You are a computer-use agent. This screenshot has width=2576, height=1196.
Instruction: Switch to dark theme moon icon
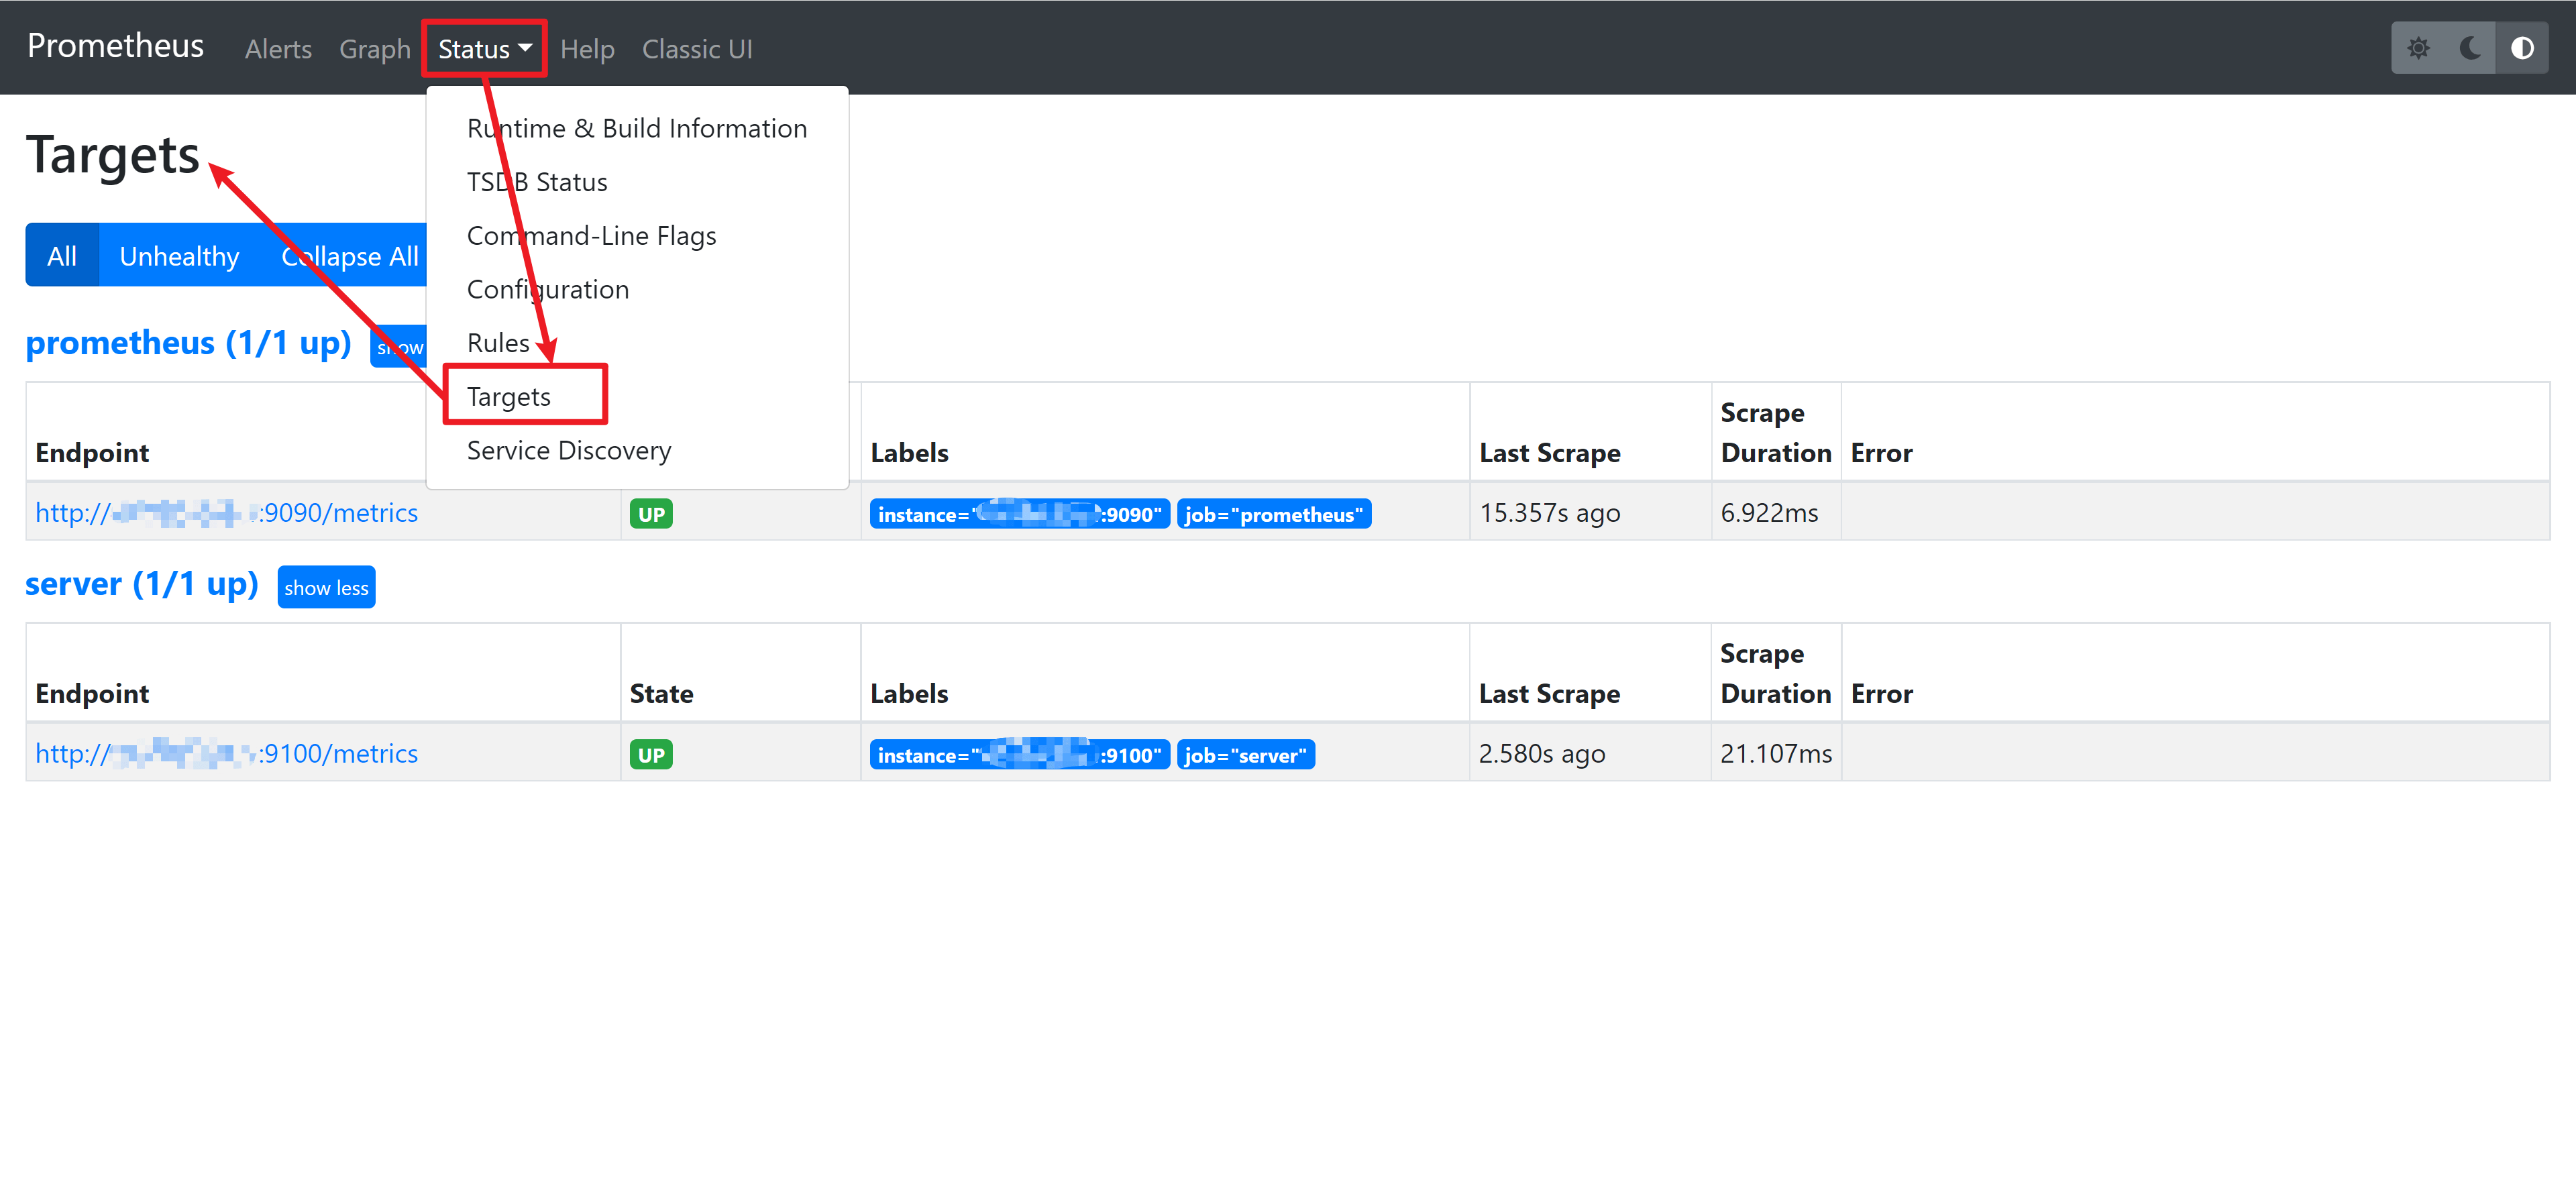2470,48
